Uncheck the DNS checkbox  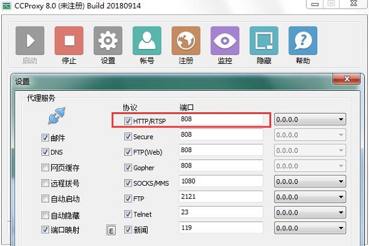tap(45, 152)
